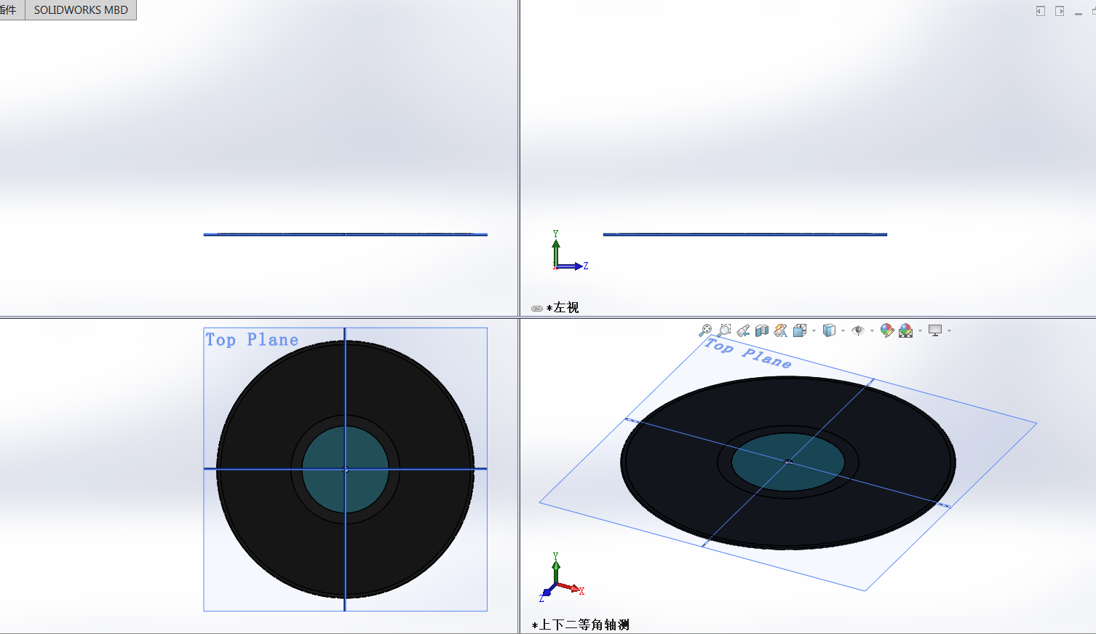Image resolution: width=1096 pixels, height=634 pixels.
Task: Expand the Display Style dropdown arrow
Action: [x=843, y=331]
